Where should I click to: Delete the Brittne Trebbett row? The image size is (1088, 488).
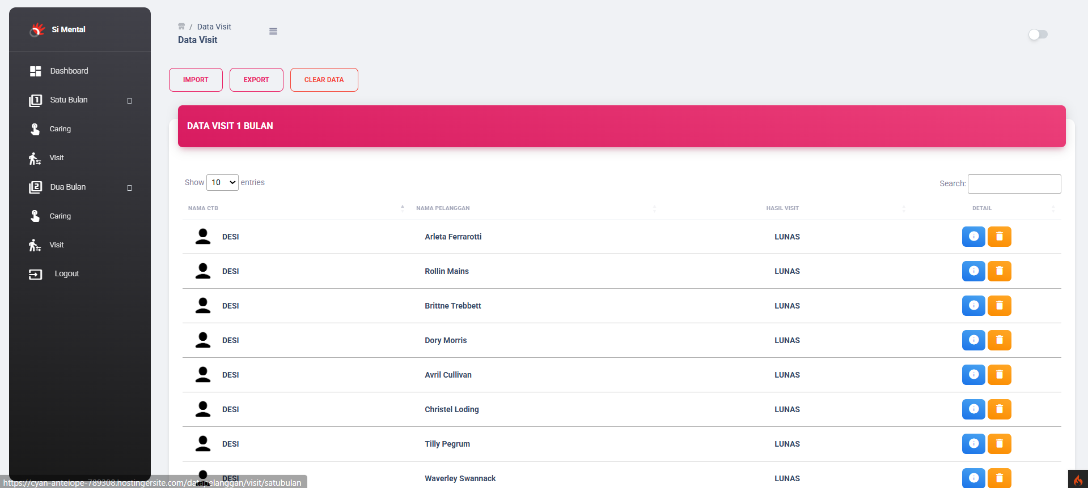pyautogui.click(x=1000, y=306)
